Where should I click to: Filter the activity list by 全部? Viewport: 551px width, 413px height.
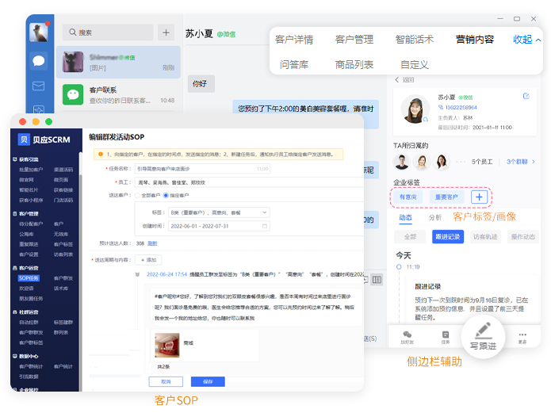410,237
